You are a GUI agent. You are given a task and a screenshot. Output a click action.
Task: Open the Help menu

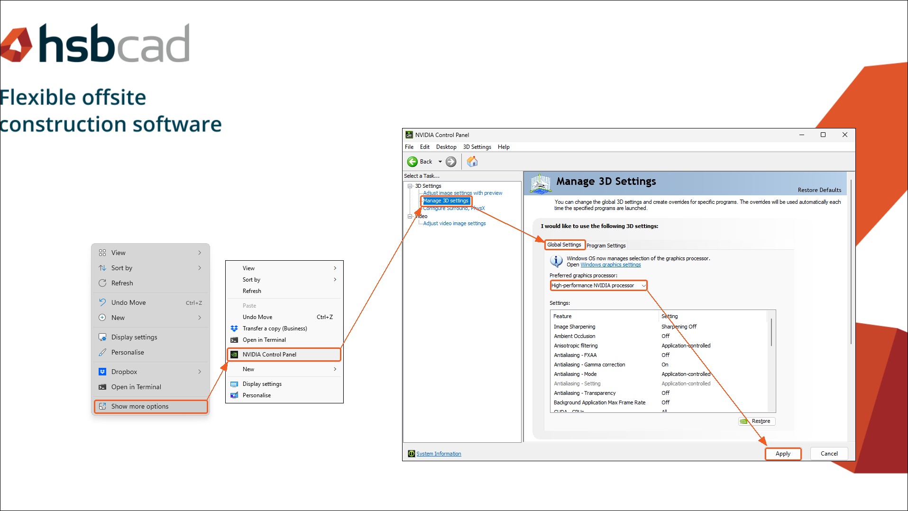[504, 147]
